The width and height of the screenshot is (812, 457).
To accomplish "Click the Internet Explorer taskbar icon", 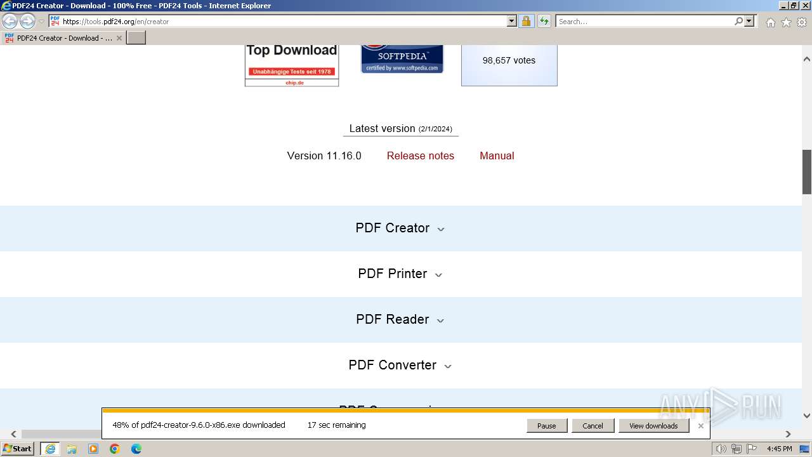I will pyautogui.click(x=50, y=449).
